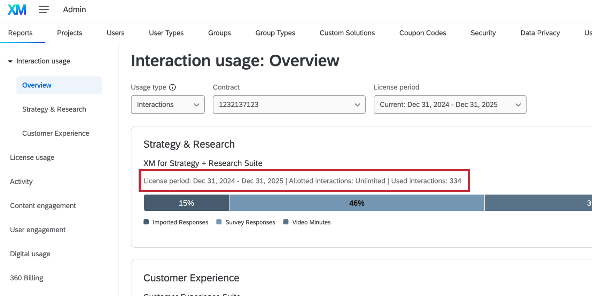Open the Contract 1232137123 dropdown
592x296 pixels.
289,104
